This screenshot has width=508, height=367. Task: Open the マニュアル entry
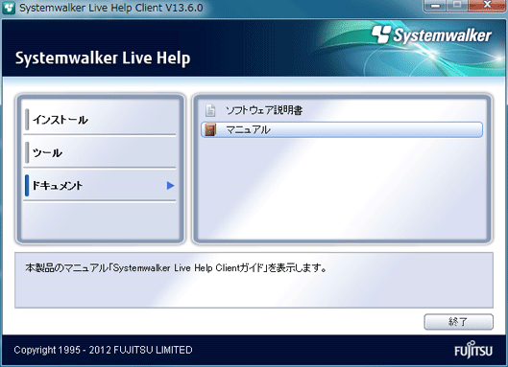342,130
